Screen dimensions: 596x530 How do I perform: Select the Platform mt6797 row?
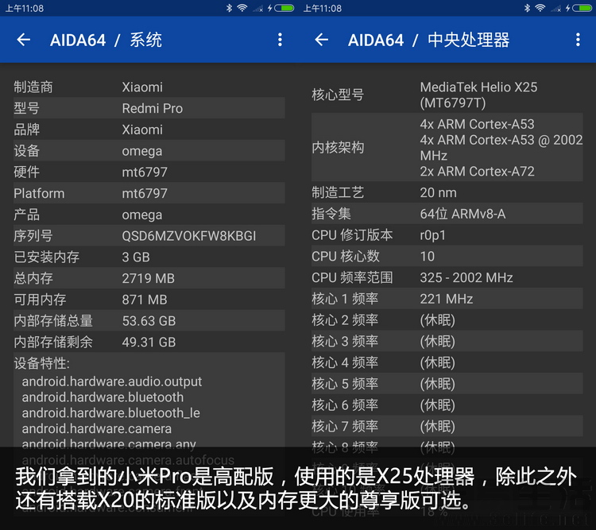(149, 194)
